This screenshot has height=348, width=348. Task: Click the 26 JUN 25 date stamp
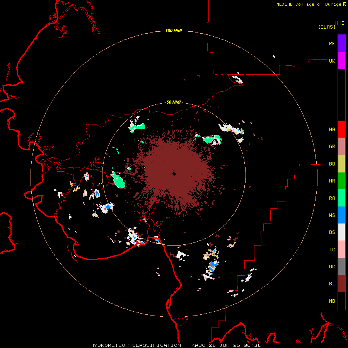(225, 345)
